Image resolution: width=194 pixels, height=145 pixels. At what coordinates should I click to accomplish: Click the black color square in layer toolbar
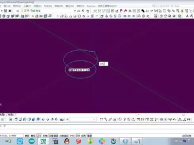10,11
